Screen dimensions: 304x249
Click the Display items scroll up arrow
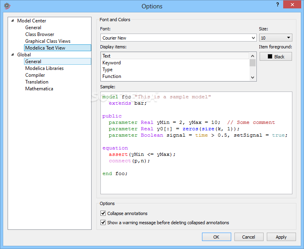click(x=252, y=56)
